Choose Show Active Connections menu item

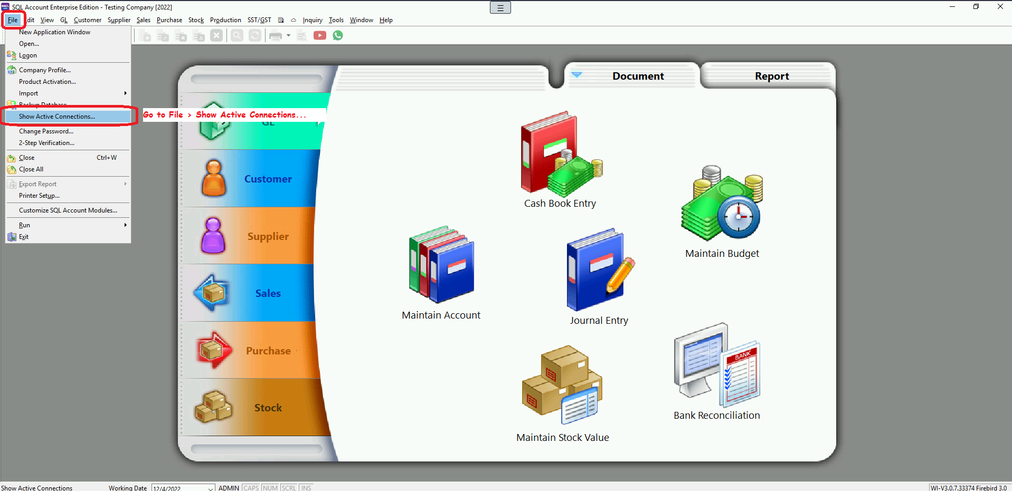(68, 117)
